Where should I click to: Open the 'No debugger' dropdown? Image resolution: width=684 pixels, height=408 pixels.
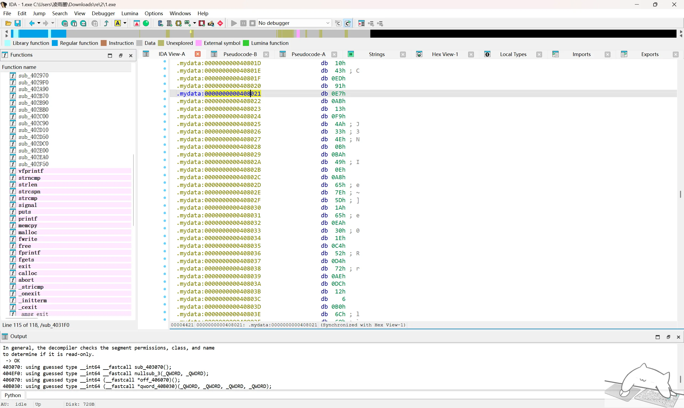coord(294,23)
